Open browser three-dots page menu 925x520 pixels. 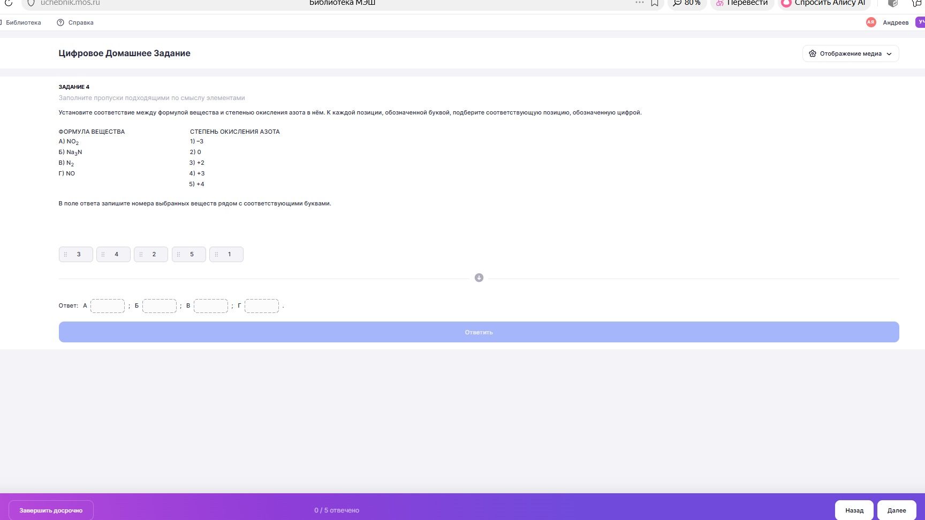(639, 3)
